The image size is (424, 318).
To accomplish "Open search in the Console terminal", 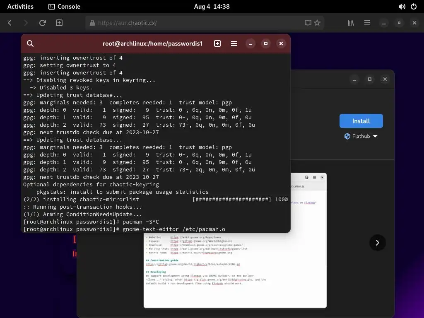I will click(x=30, y=43).
